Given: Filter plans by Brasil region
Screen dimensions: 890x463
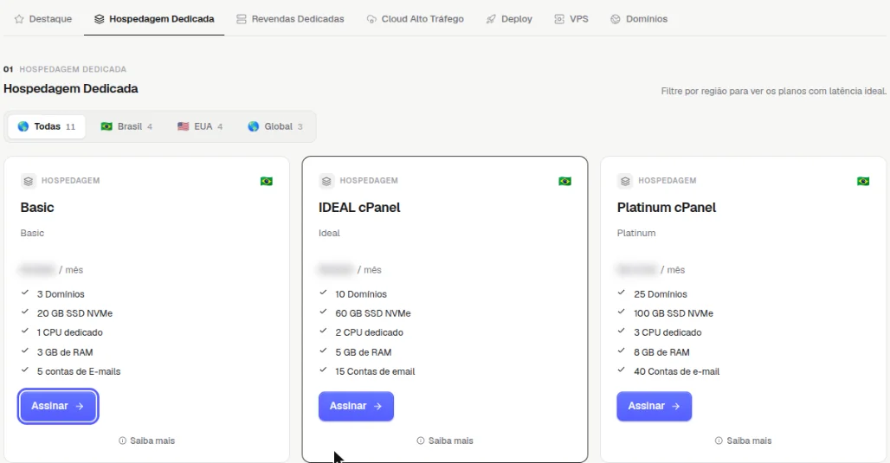Looking at the screenshot, I should coord(126,126).
